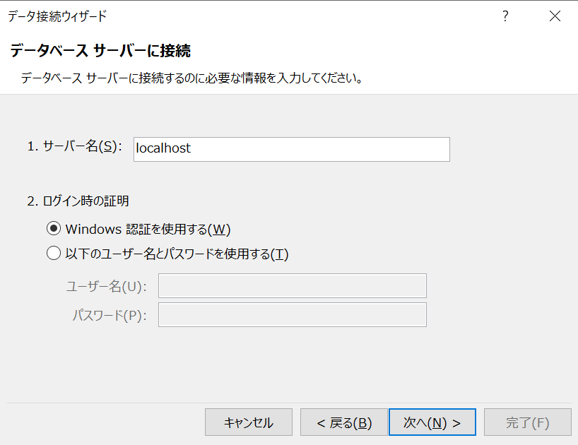Close the Data Connection Wizard
Image resolution: width=578 pixels, height=445 pixels.
click(x=555, y=16)
